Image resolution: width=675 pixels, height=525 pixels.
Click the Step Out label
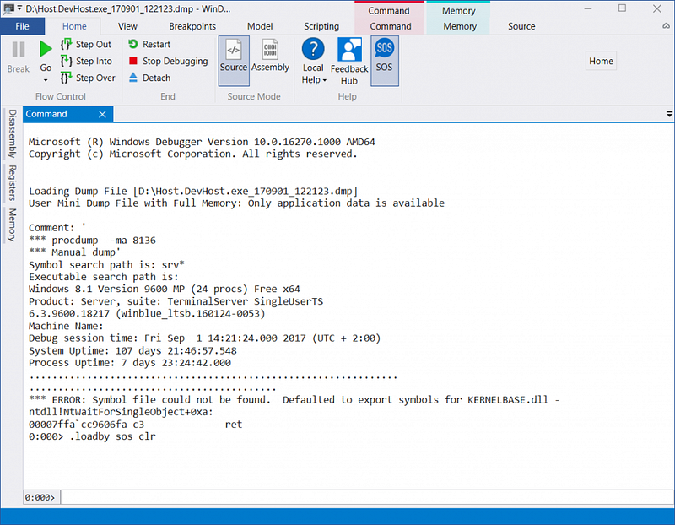pyautogui.click(x=94, y=45)
